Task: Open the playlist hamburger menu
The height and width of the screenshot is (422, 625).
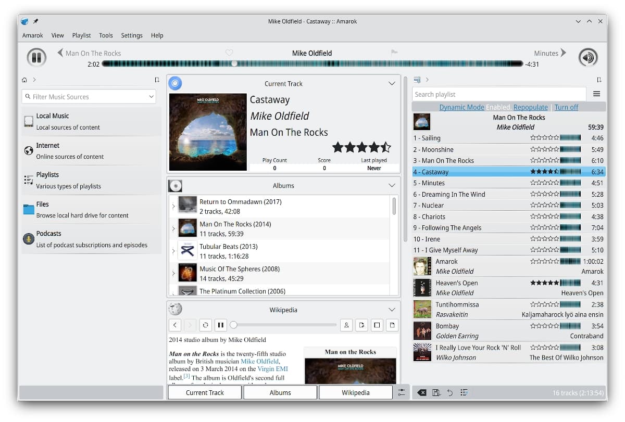Action: coord(597,94)
